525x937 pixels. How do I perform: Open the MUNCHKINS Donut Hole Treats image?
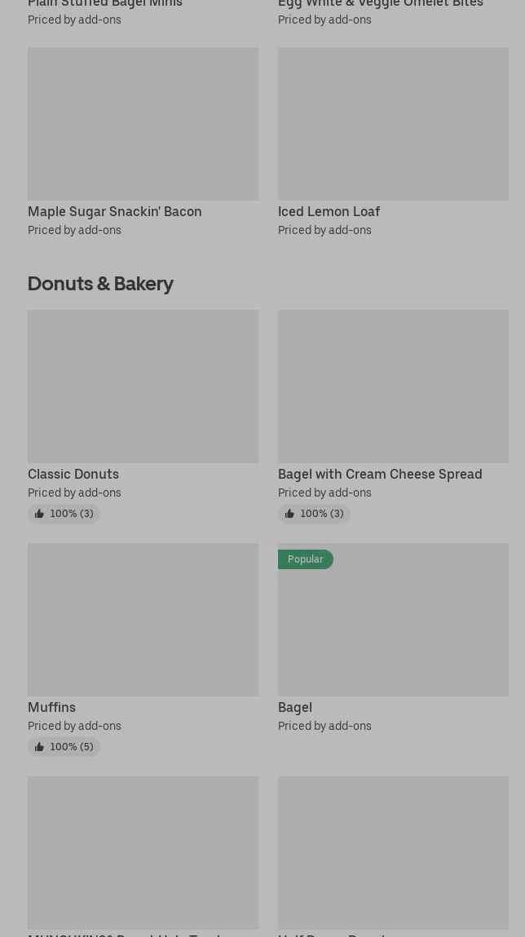tap(143, 852)
